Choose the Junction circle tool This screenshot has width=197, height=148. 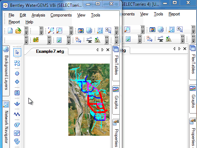point(17,73)
